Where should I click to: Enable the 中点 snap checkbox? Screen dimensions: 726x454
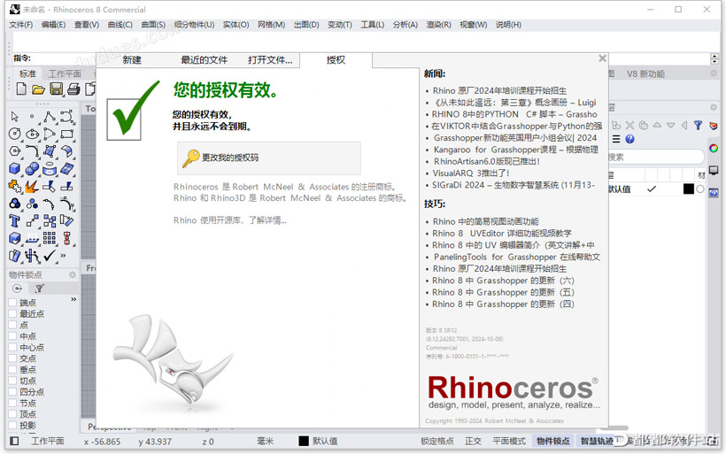tap(12, 336)
